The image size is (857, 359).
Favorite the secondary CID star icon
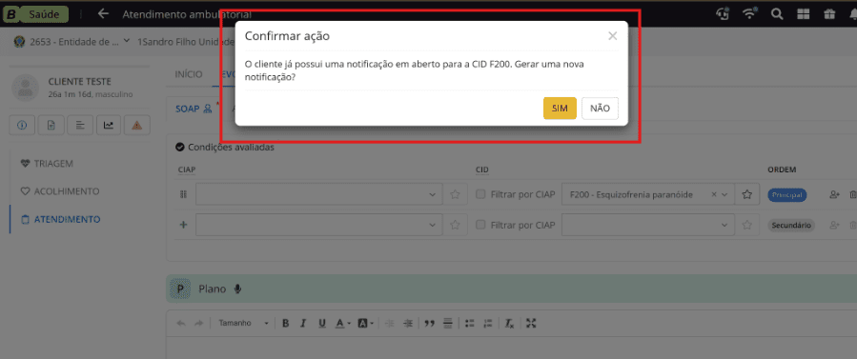tap(747, 225)
